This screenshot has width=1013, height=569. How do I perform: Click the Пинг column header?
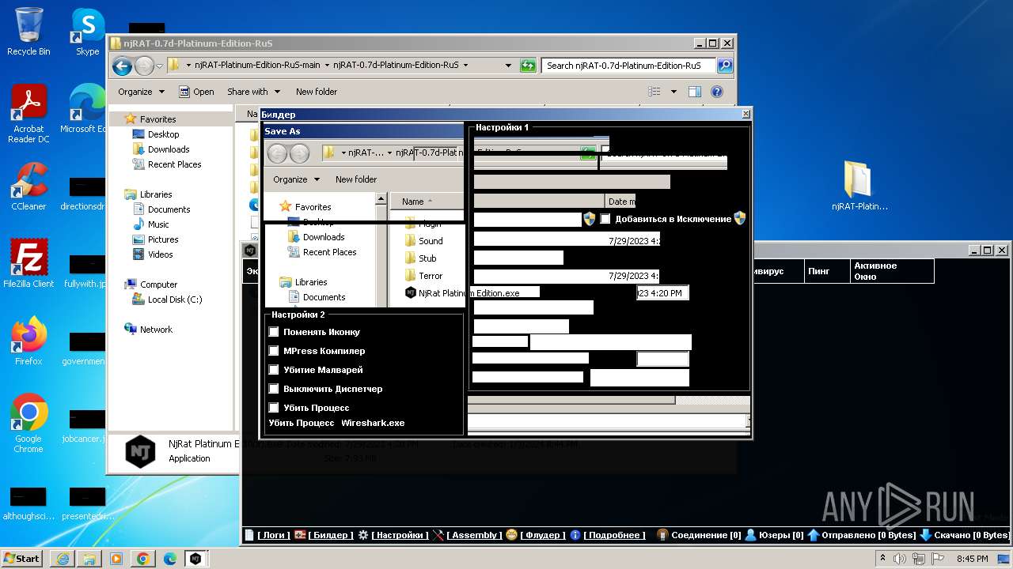pos(826,271)
